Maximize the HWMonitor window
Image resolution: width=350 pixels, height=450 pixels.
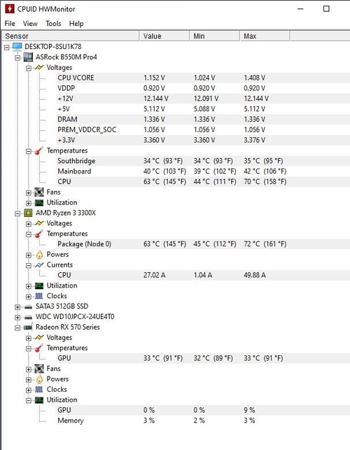[x=326, y=9]
